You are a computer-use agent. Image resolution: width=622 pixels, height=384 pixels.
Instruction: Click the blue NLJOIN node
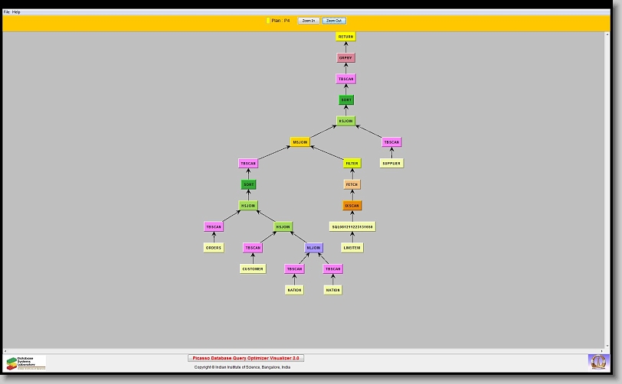313,248
